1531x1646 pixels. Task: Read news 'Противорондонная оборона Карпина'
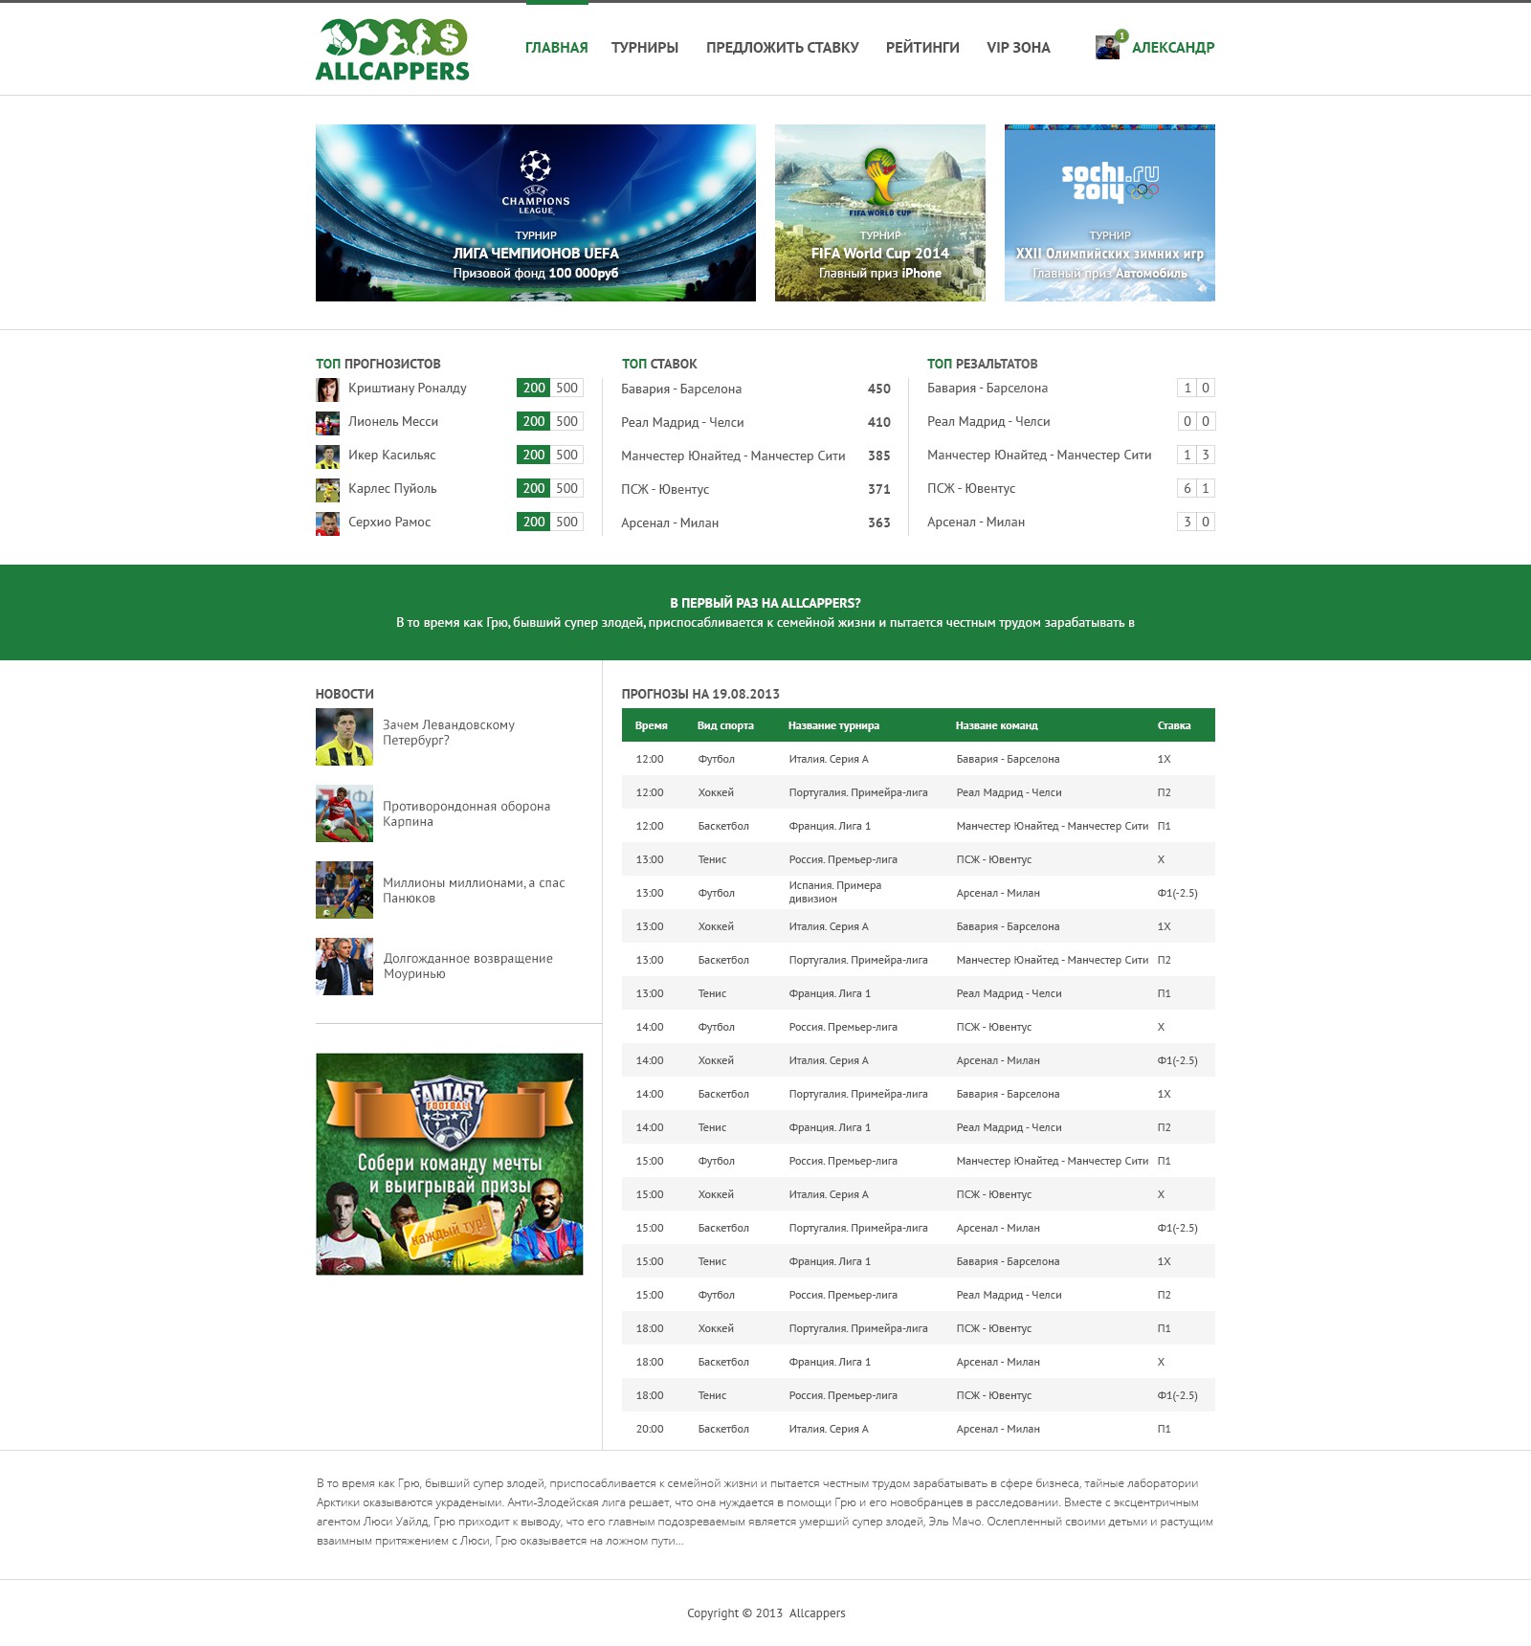pos(467,813)
